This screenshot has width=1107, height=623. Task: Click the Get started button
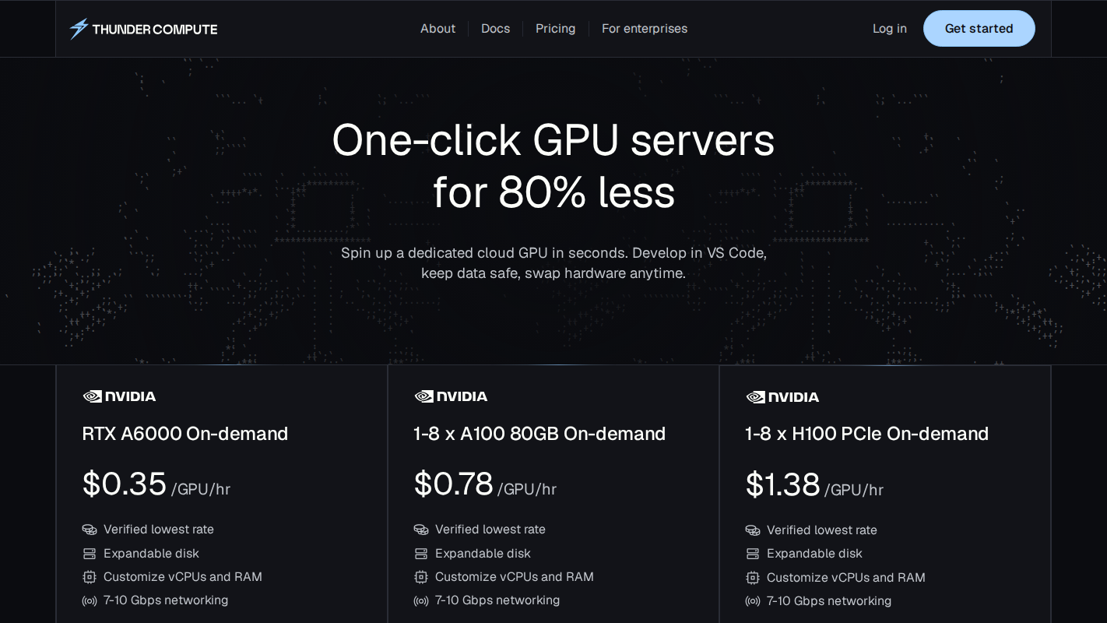(979, 29)
